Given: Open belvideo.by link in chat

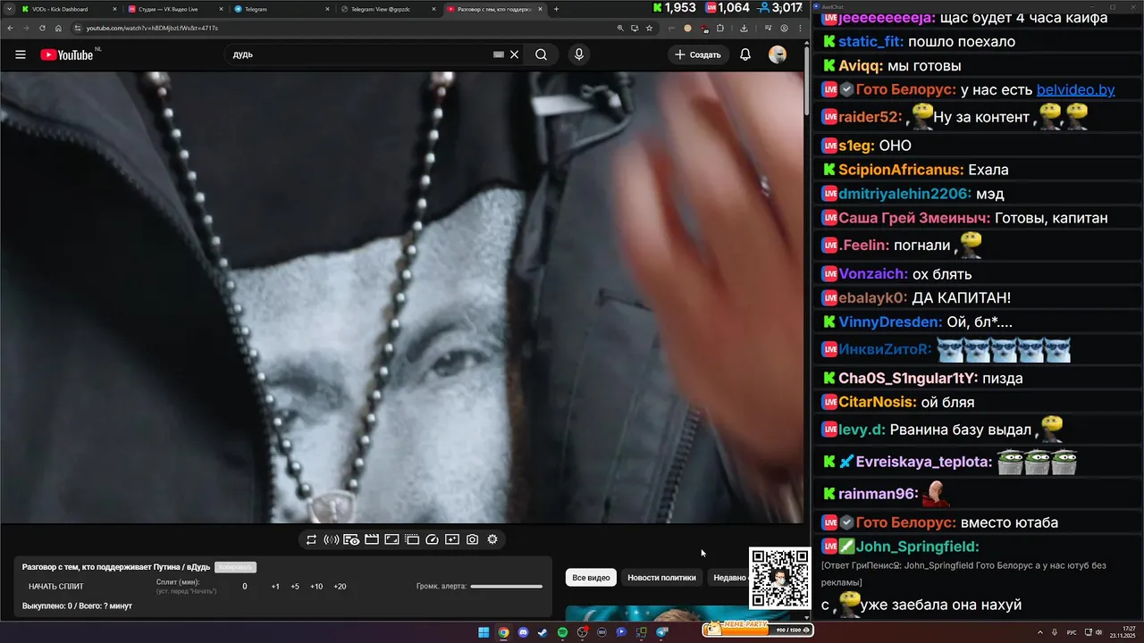Looking at the screenshot, I should 1075,89.
